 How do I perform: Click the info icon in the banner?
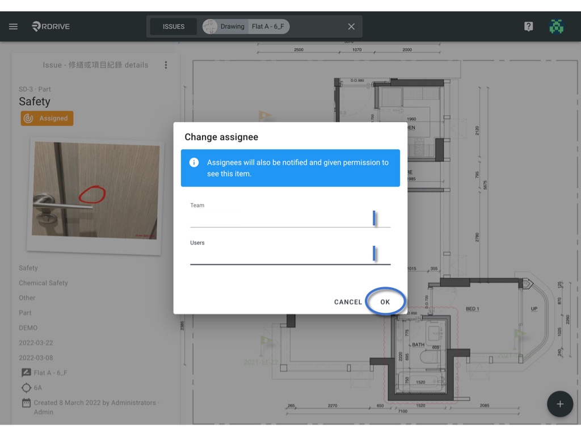click(194, 162)
